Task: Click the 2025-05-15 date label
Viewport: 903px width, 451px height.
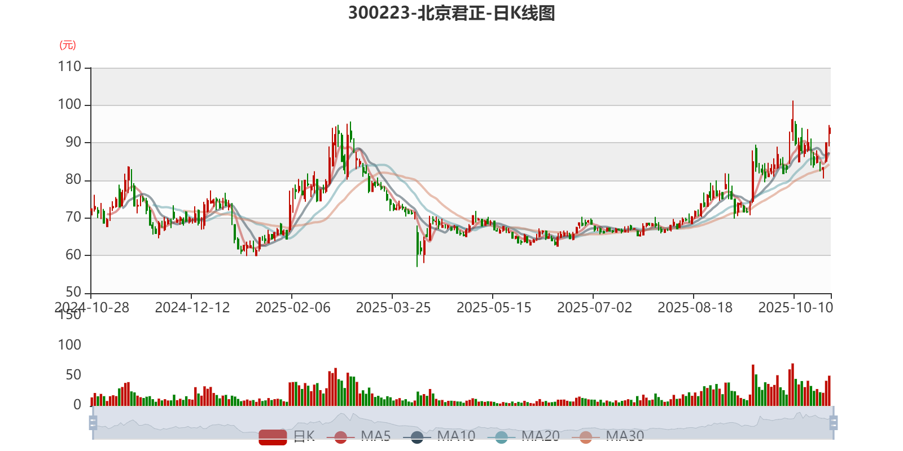Action: point(494,308)
